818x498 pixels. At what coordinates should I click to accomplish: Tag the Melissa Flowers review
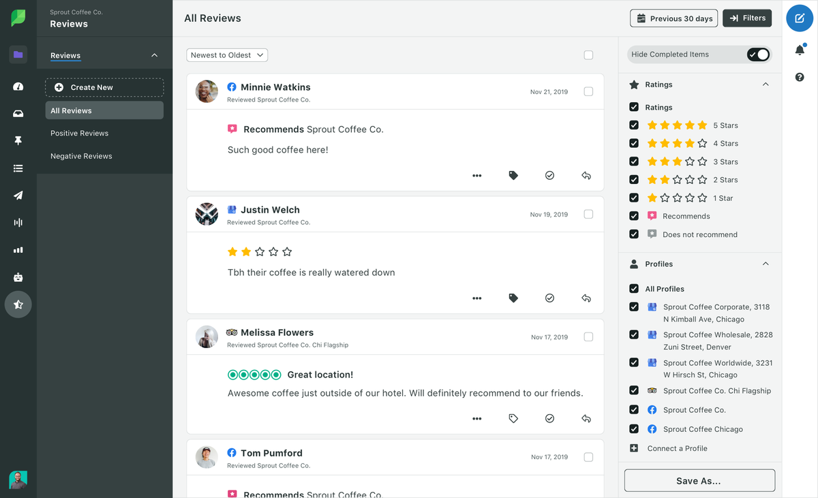point(513,419)
